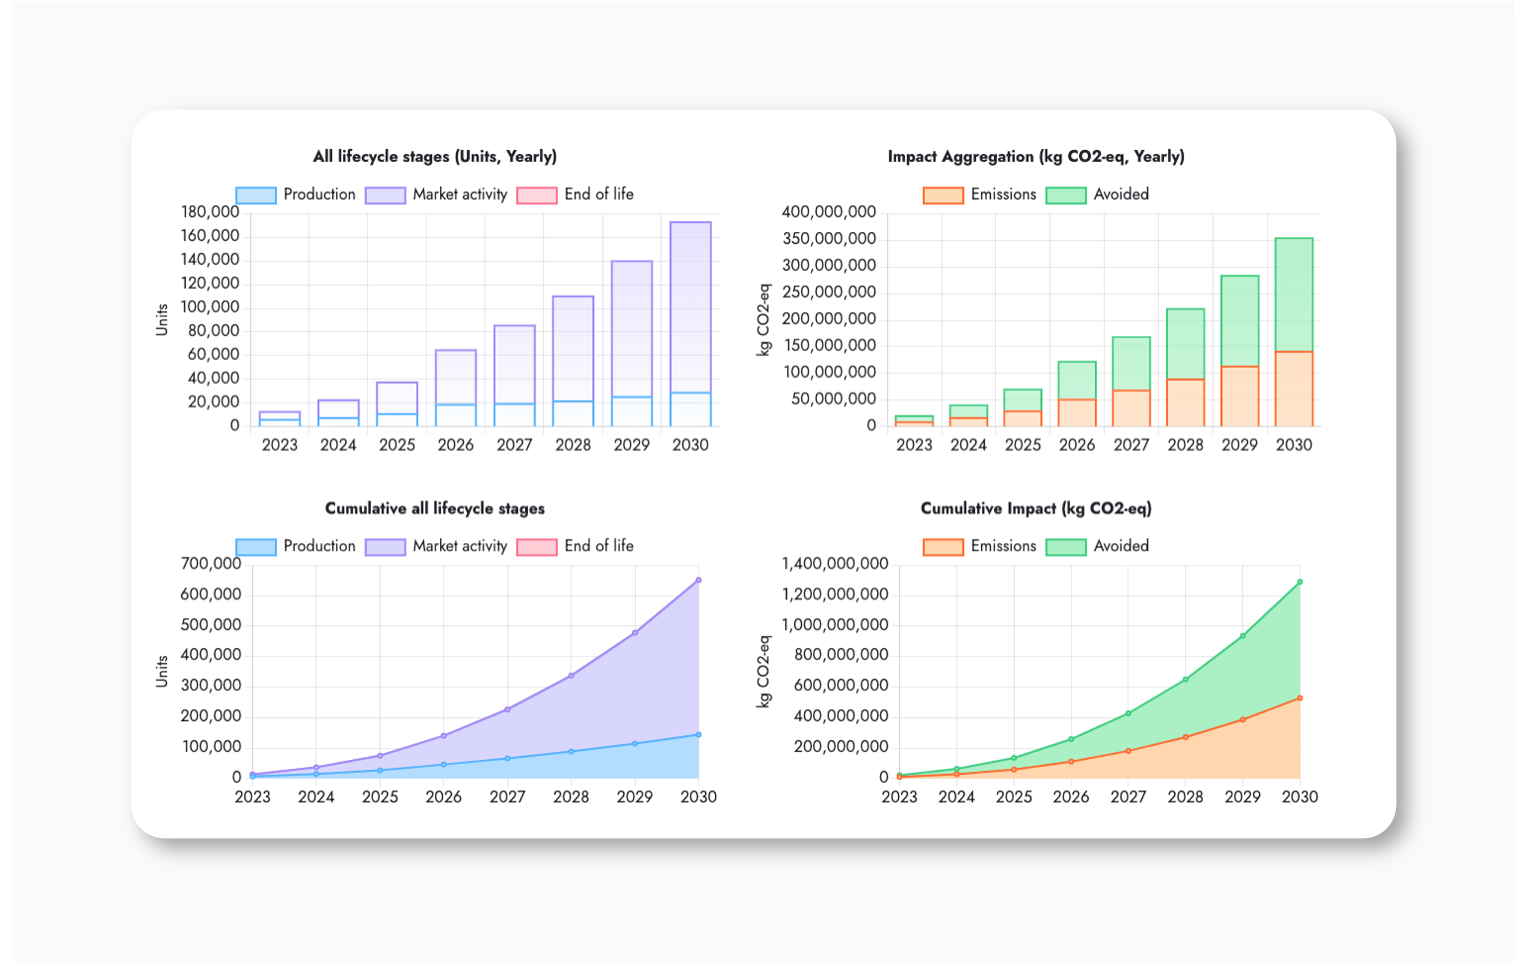
Task: Click the 2029 Market activity bar in yearly units chart
Action: 632,329
